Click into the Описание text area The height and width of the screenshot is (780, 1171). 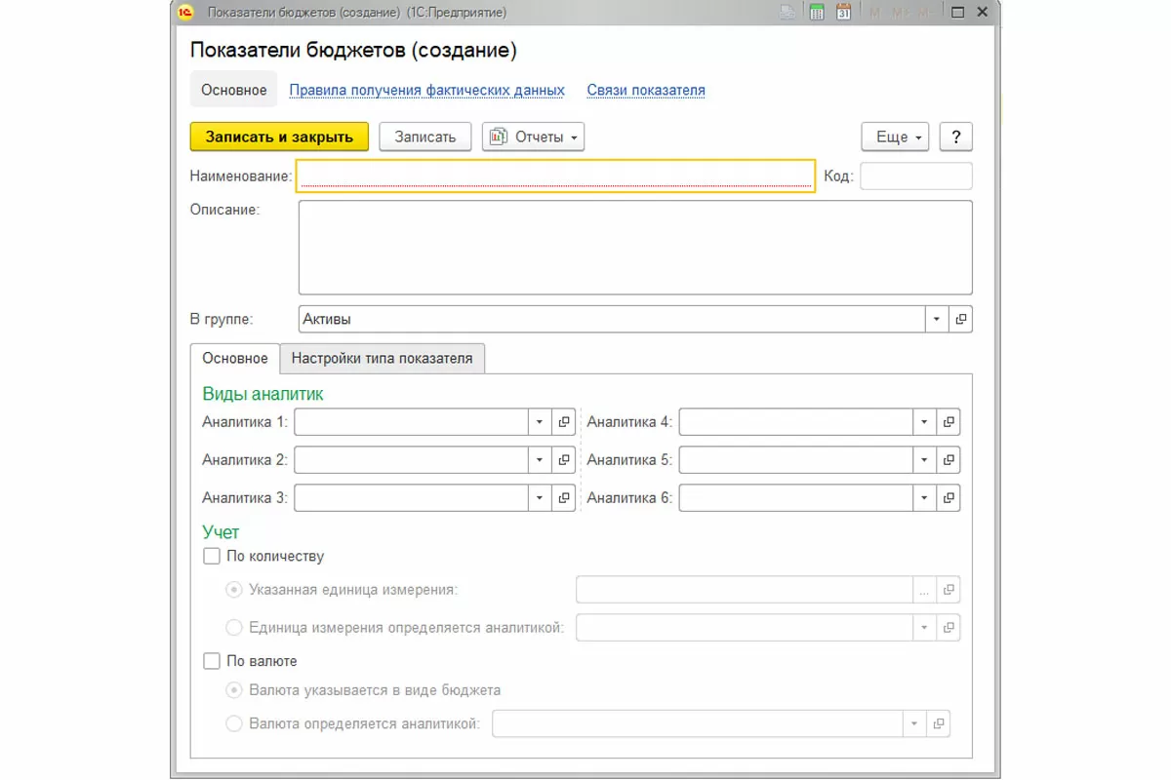(x=634, y=247)
